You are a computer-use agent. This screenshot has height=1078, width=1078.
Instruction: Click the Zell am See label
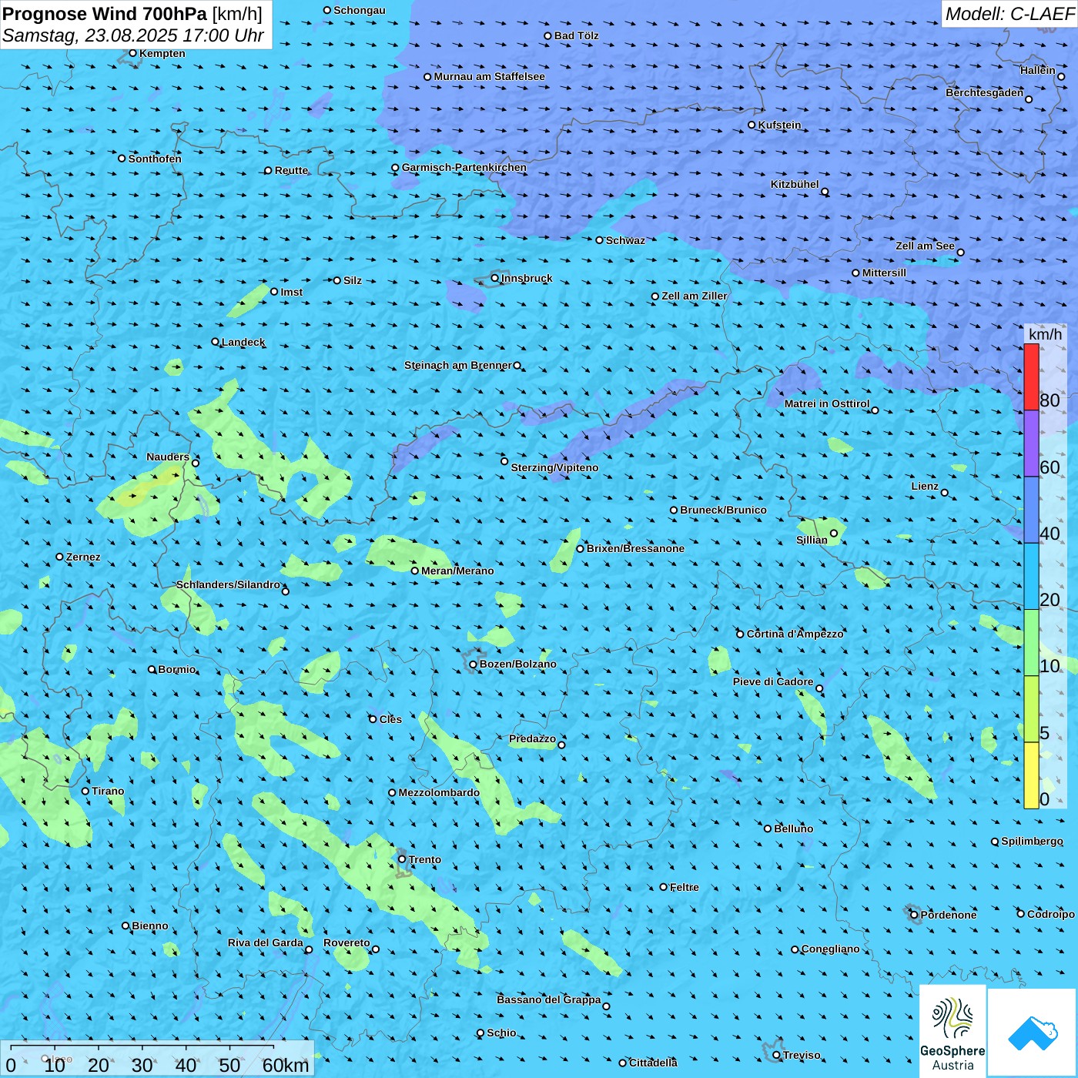point(925,246)
